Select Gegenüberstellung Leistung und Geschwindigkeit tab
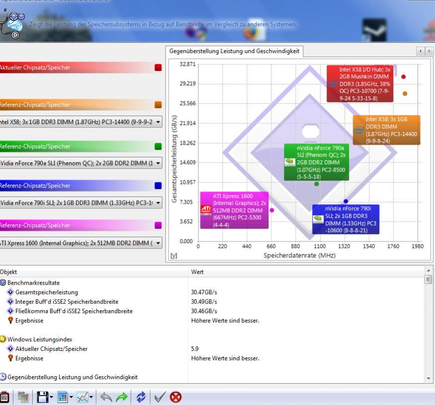Viewport: 435px width, 405px height. pos(234,51)
